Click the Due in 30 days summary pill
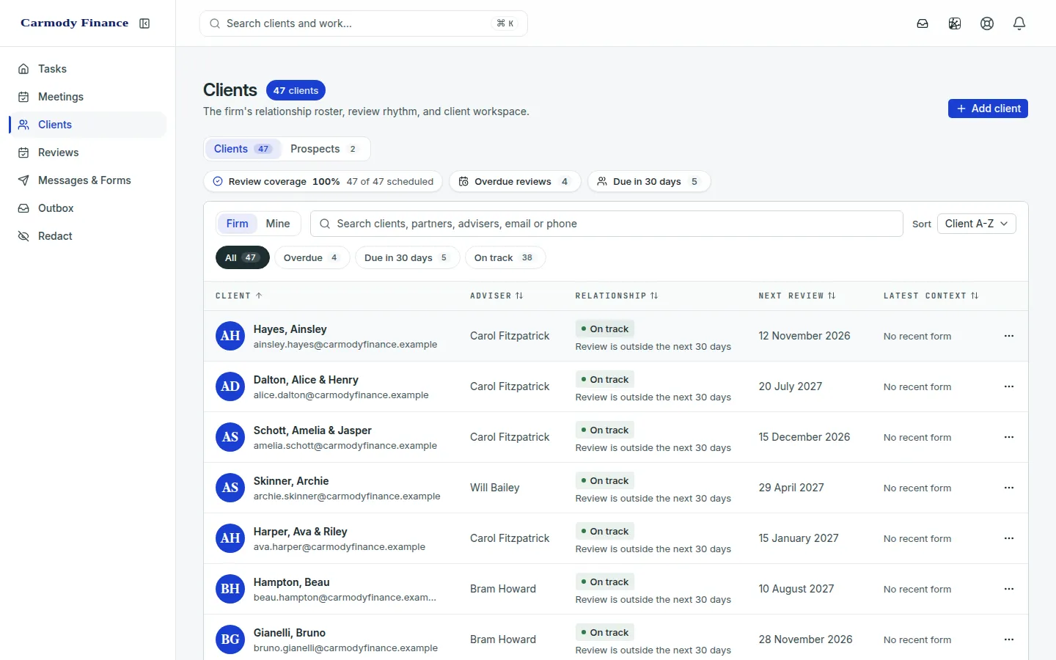Image resolution: width=1056 pixels, height=660 pixels. pyautogui.click(x=649, y=182)
